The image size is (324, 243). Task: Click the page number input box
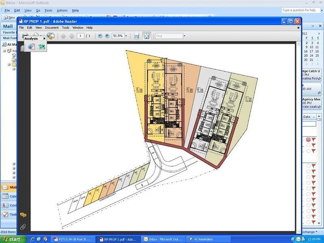[x=81, y=36]
